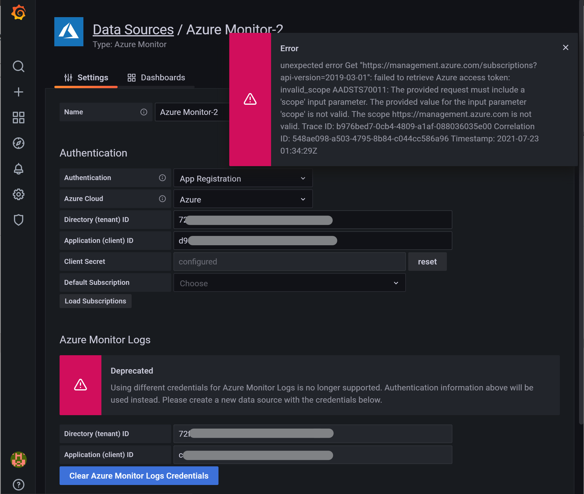Click the Load Subscriptions button

coord(95,301)
